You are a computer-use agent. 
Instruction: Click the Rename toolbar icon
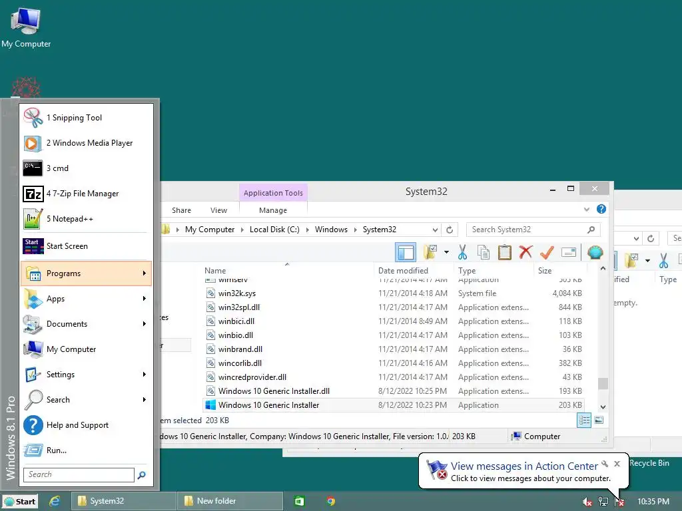click(x=569, y=252)
